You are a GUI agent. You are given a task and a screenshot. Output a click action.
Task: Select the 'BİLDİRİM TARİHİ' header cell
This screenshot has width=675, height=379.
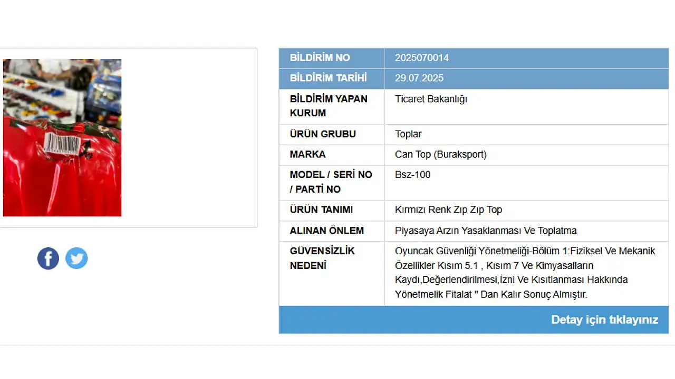(328, 78)
